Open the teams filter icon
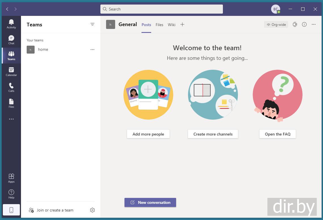This screenshot has height=220, width=323. coord(92,24)
